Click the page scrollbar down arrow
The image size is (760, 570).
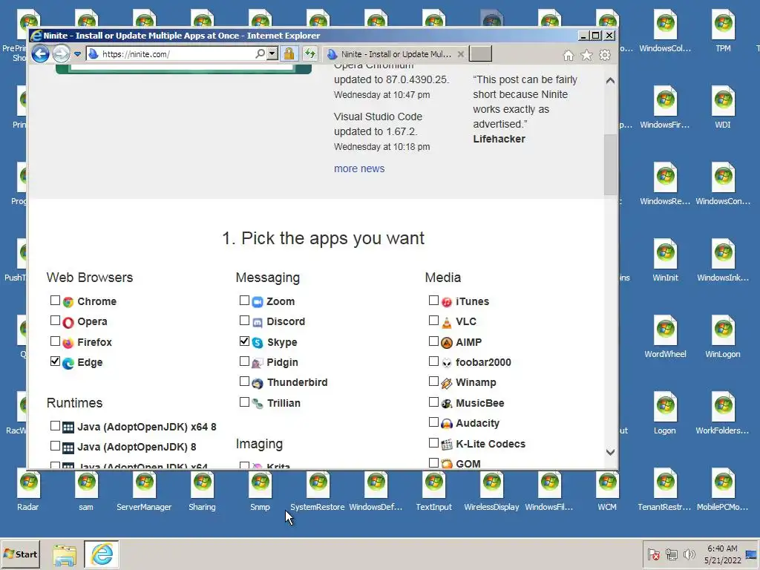coord(610,452)
